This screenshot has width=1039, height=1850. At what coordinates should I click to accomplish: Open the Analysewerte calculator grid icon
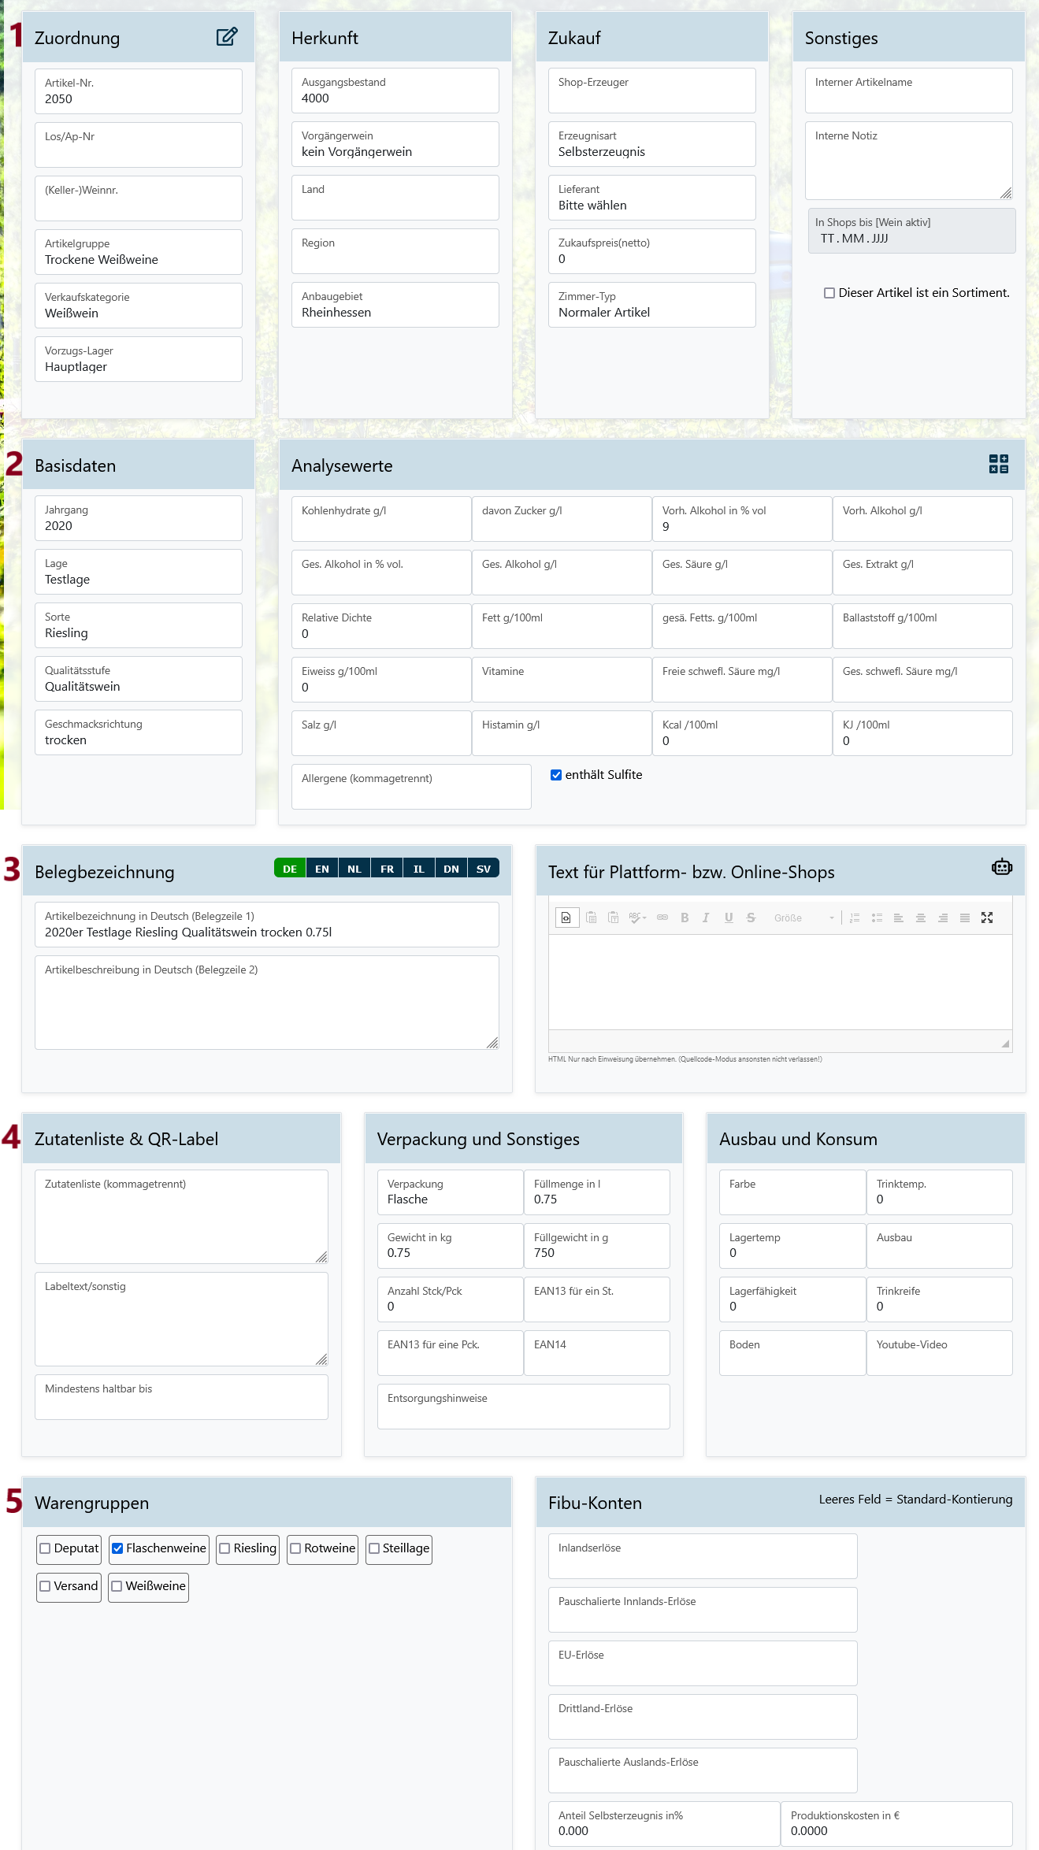click(998, 464)
